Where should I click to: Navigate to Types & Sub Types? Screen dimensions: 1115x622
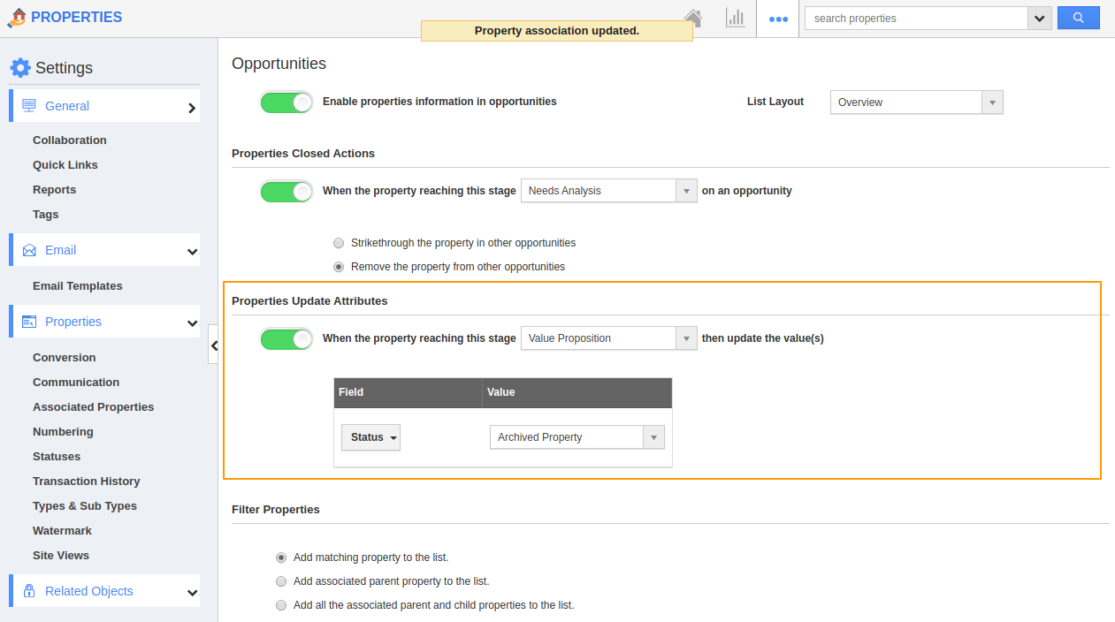[84, 505]
